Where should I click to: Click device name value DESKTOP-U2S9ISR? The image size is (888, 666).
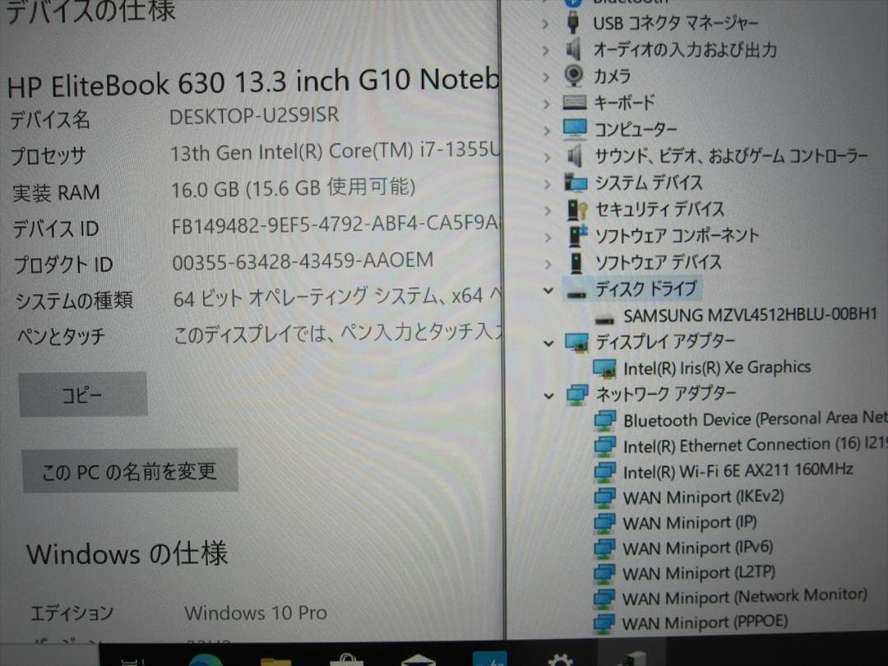pyautogui.click(x=254, y=116)
